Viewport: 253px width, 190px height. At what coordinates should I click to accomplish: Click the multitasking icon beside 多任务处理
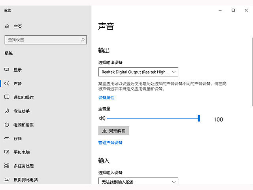(7, 166)
